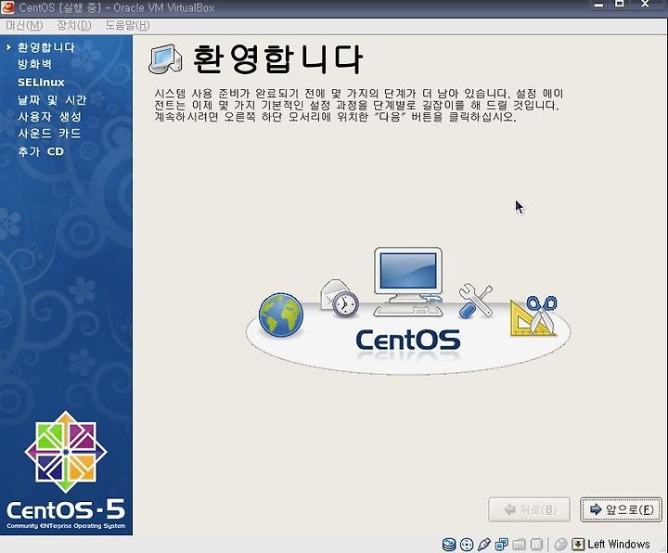Click the 뒤로(B) back button
This screenshot has height=553, width=668.
pyautogui.click(x=529, y=509)
